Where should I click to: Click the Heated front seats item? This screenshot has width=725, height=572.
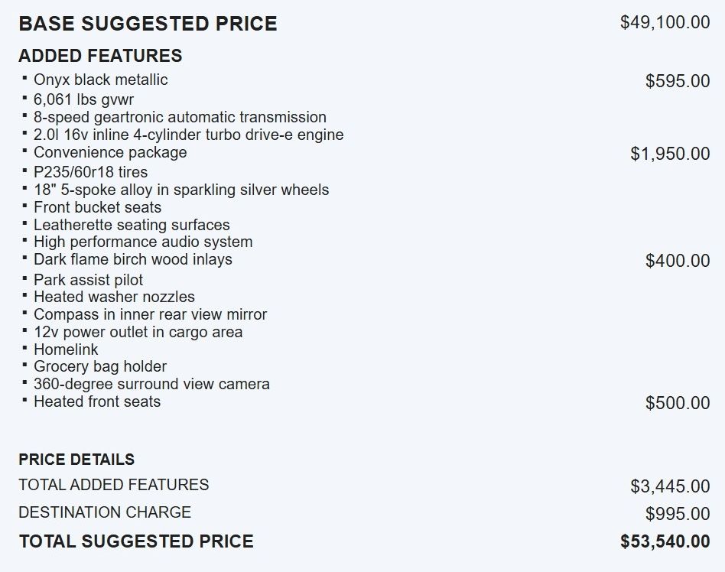97,401
